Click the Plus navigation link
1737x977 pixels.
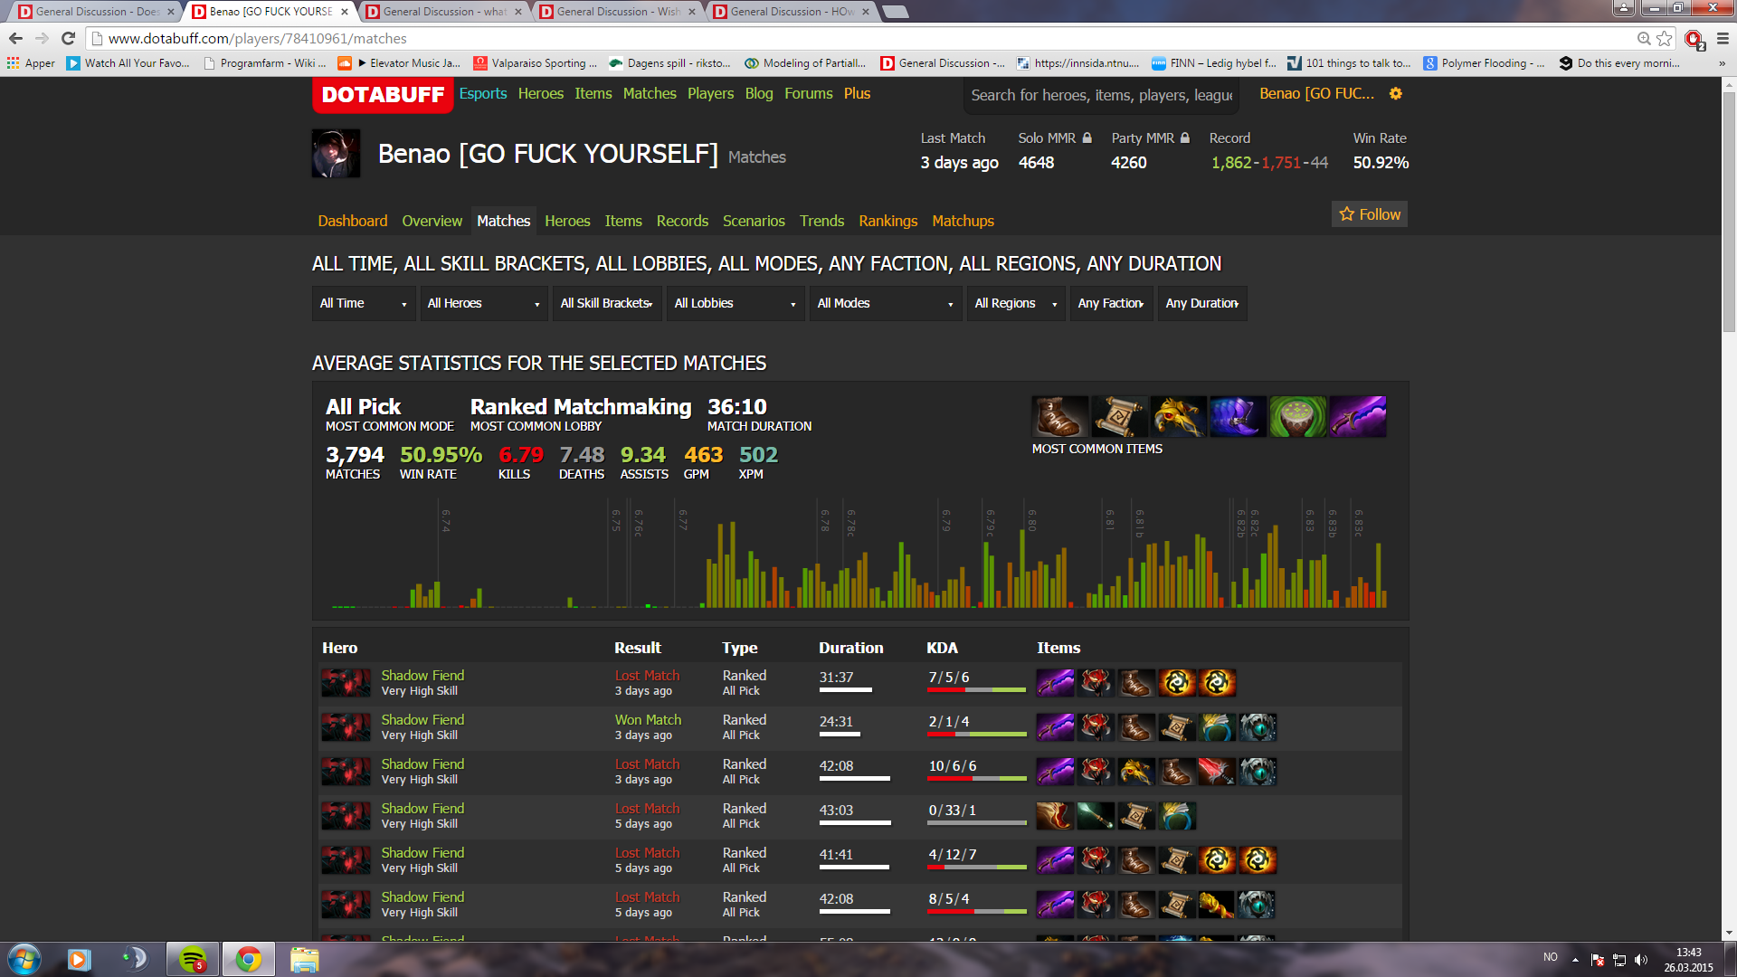(x=857, y=93)
